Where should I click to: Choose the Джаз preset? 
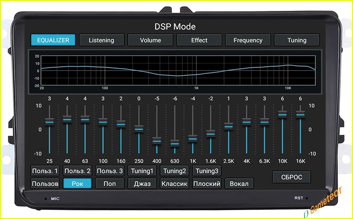[x=142, y=183]
